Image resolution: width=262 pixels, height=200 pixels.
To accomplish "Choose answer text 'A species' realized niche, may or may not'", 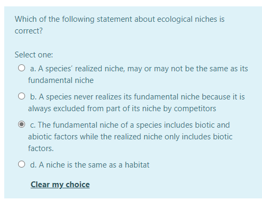I will pos(110,69).
